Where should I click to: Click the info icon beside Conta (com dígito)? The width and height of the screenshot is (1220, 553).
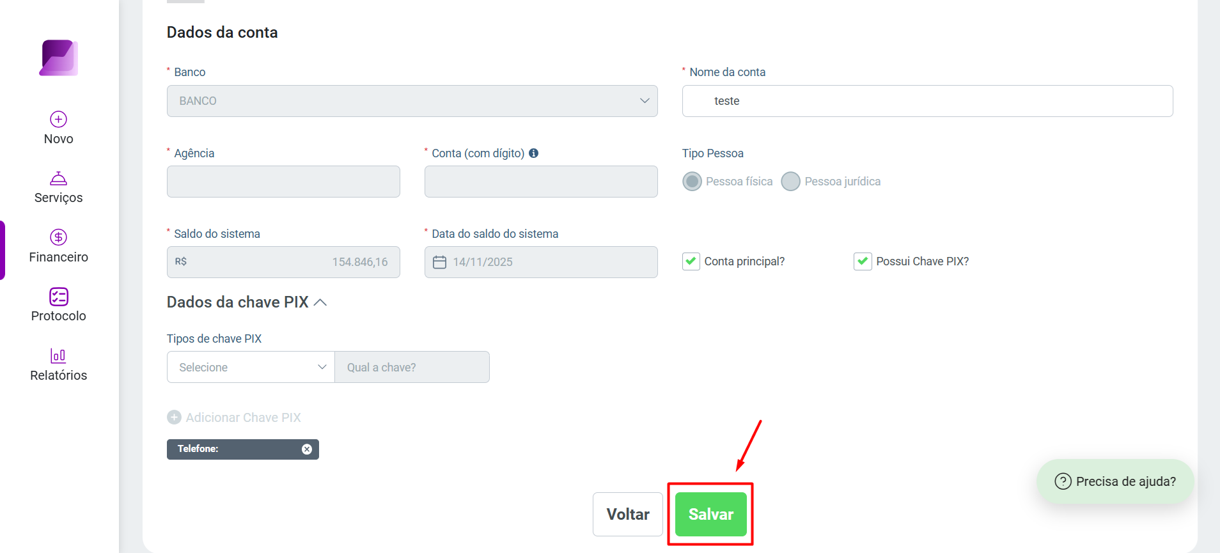(x=533, y=153)
